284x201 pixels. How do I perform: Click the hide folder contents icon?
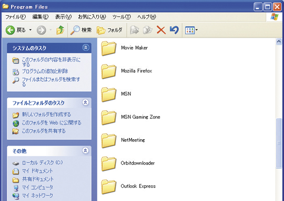(x=16, y=61)
